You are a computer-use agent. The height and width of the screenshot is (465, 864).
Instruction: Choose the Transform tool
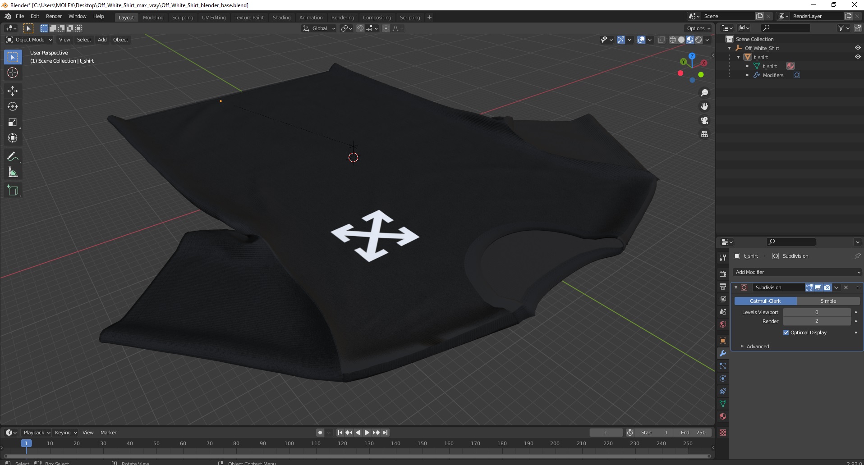pyautogui.click(x=13, y=138)
